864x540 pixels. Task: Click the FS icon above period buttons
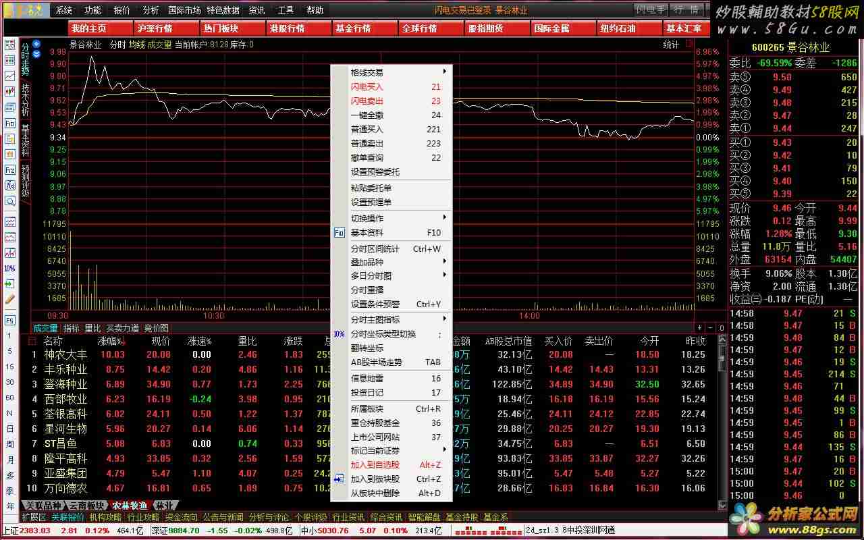click(x=10, y=321)
